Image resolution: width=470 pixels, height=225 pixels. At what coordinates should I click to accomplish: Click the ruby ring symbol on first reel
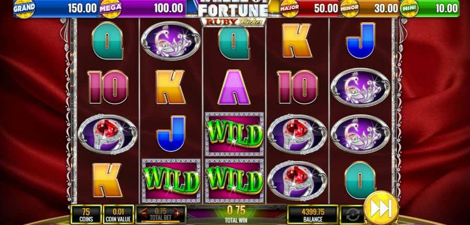point(108,134)
